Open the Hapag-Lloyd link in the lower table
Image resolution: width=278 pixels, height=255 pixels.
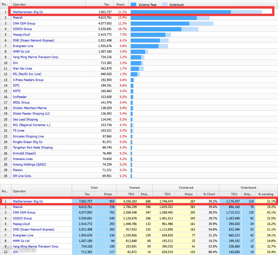tap(21, 224)
